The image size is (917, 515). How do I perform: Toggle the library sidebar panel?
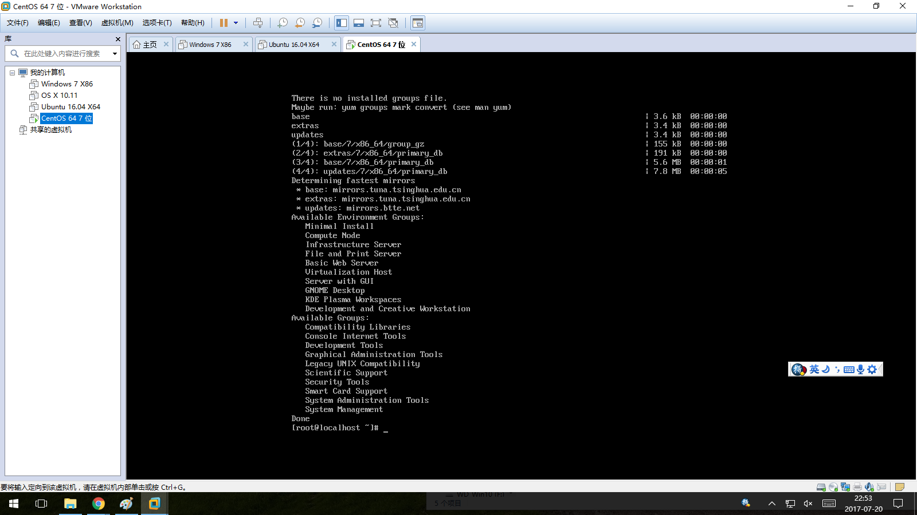pyautogui.click(x=342, y=23)
